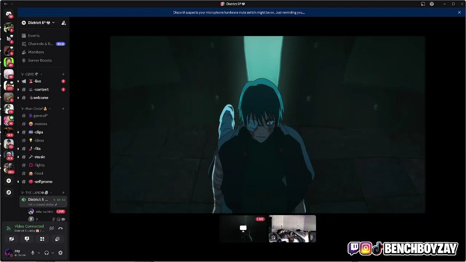The height and width of the screenshot is (262, 466).
Task: Open the -clips channel
Action: click(43, 132)
